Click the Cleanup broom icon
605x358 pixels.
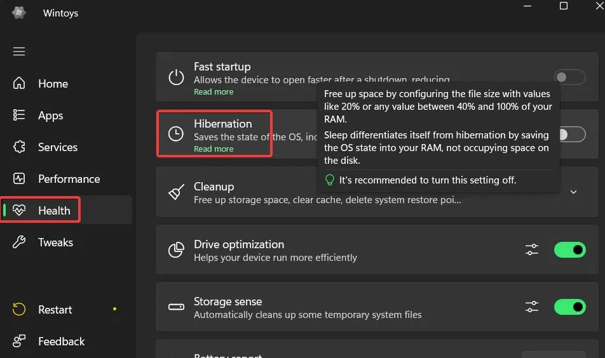click(x=176, y=192)
